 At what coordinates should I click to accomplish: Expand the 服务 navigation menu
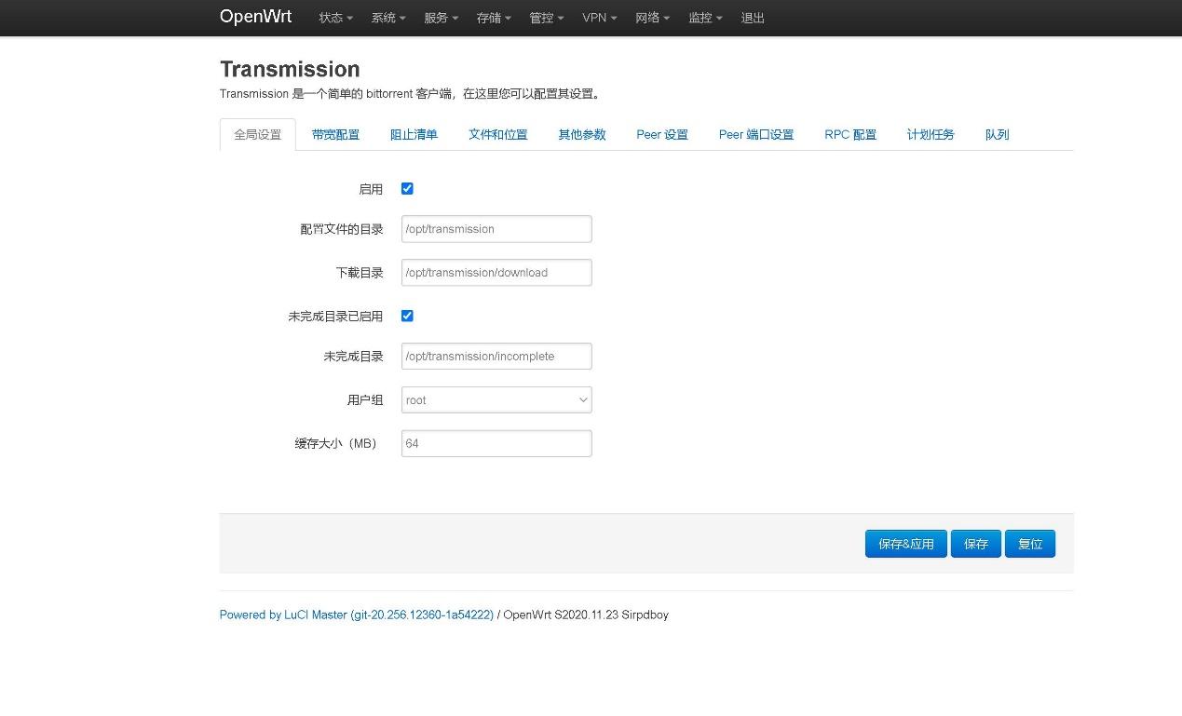440,18
